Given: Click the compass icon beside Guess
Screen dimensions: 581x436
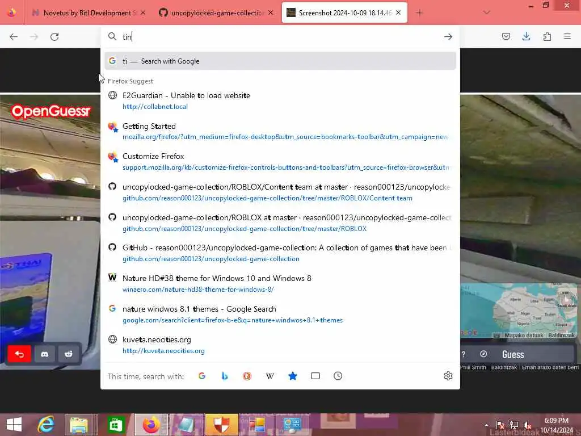Looking at the screenshot, I should (483, 354).
